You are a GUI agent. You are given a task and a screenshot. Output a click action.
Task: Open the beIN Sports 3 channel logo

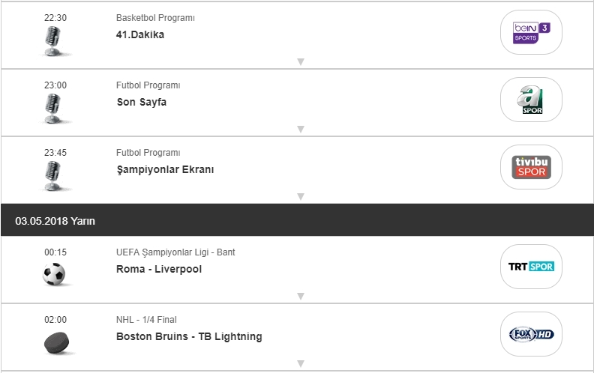coord(531,33)
